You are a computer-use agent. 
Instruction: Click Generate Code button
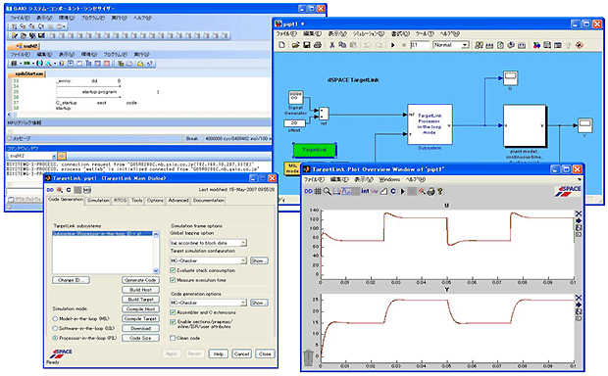pos(140,280)
